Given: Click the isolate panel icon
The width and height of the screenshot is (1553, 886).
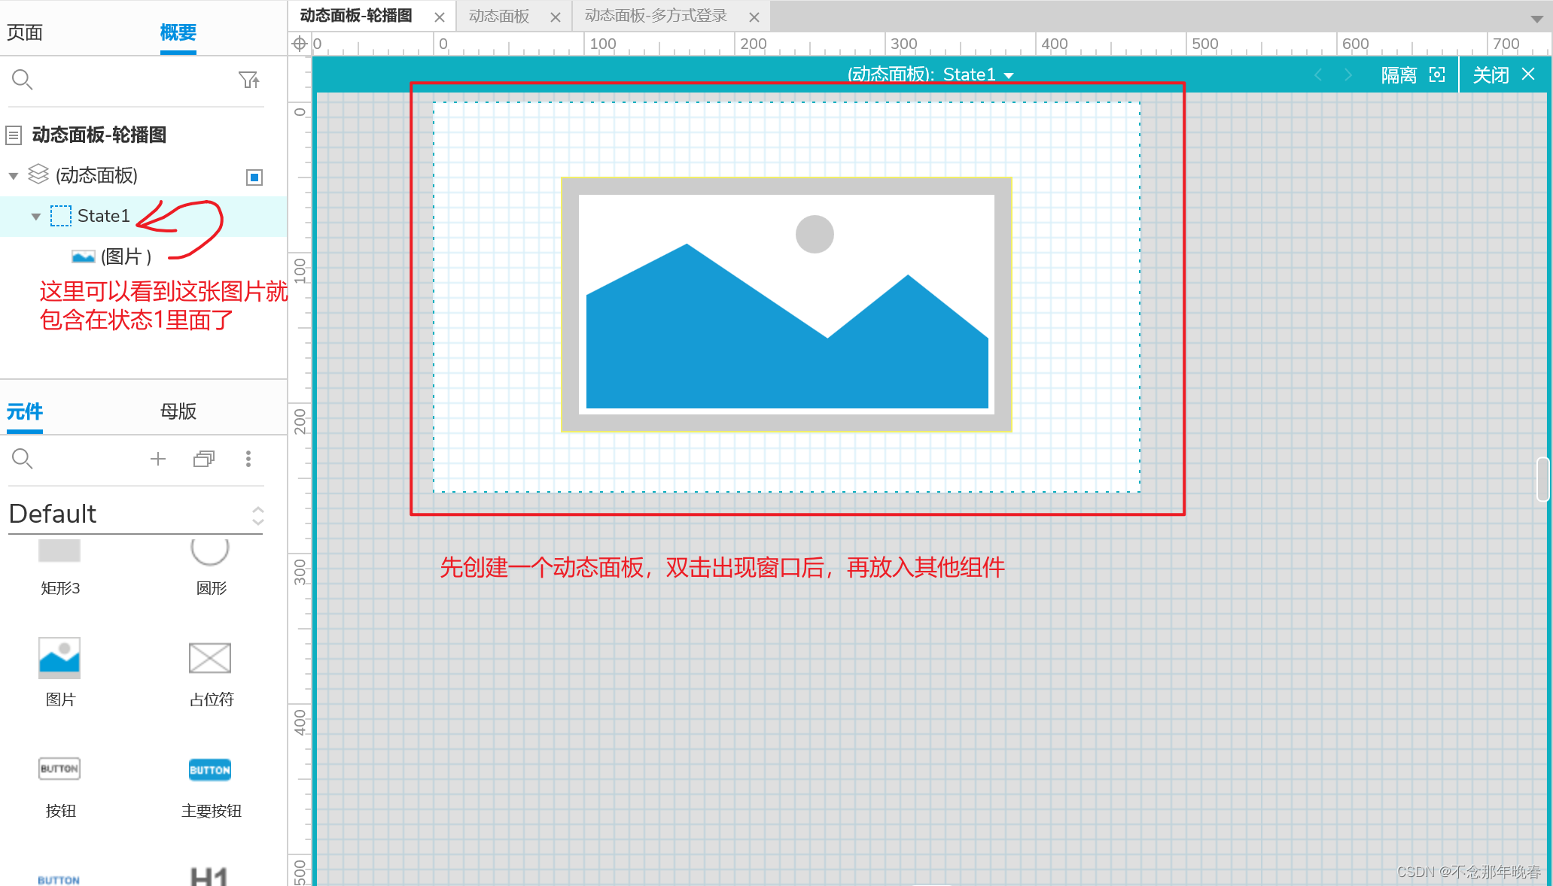Looking at the screenshot, I should point(1437,74).
